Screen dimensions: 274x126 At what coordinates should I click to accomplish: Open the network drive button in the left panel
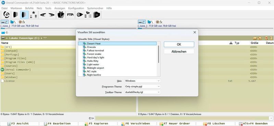(13, 22)
